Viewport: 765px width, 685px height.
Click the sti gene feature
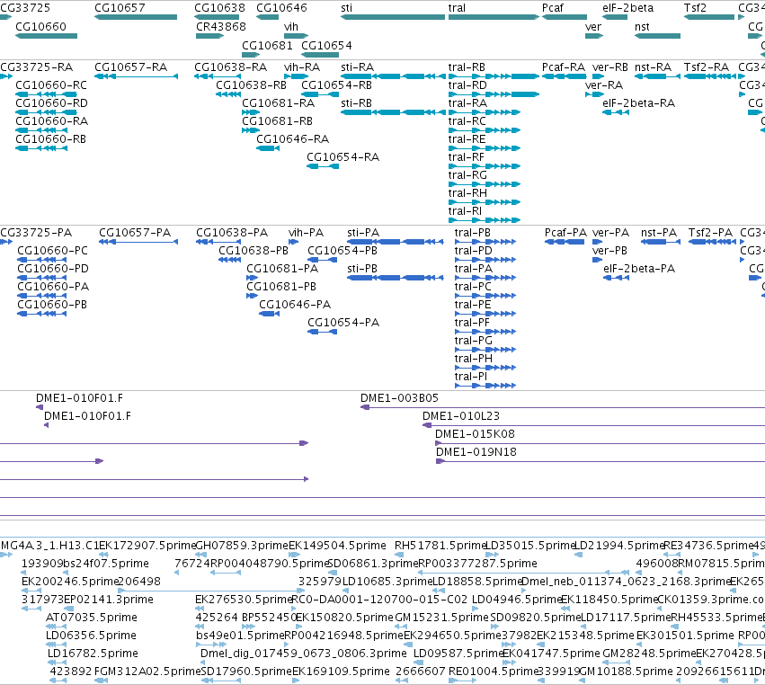393,17
